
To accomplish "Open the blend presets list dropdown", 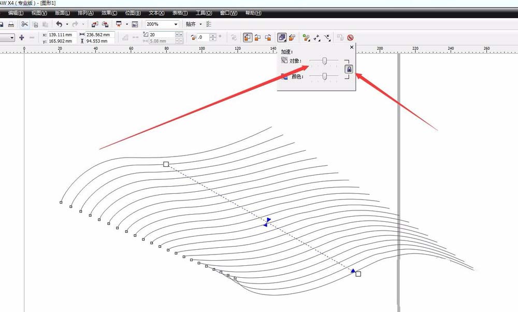I will [12, 37].
